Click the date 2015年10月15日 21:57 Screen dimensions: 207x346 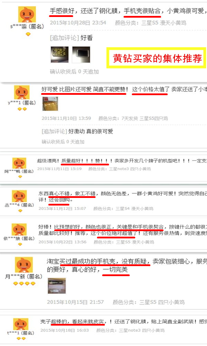[75, 302]
